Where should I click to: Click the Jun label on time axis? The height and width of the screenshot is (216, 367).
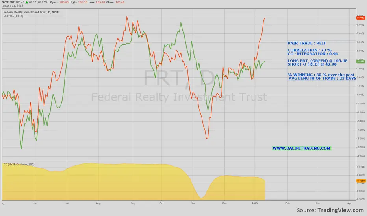[x=35, y=203]
